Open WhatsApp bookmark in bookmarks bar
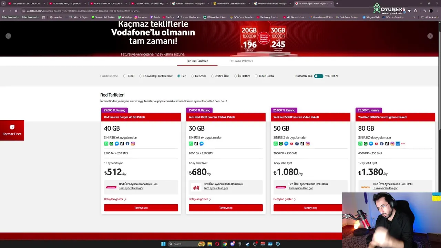The height and width of the screenshot is (248, 441). pyautogui.click(x=125, y=17)
